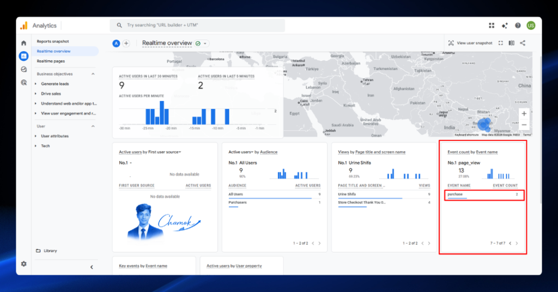Collapse the left navigation panel arrow

click(x=92, y=267)
